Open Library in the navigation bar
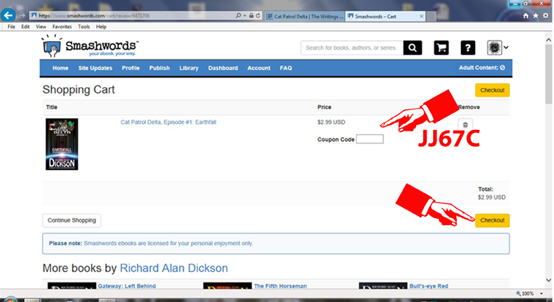This screenshot has height=302, width=554. (189, 68)
